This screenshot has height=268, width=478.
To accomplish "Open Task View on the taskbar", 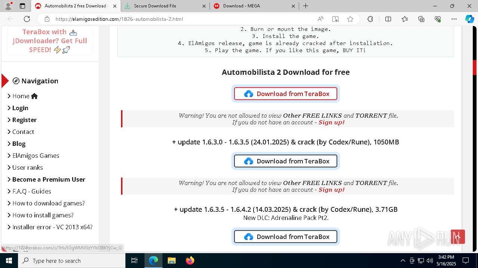I will (x=134, y=261).
